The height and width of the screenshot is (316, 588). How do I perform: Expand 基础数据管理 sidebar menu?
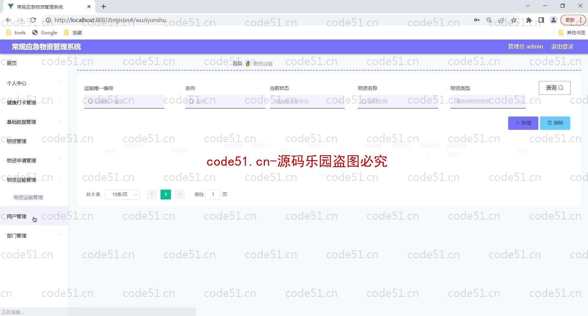pyautogui.click(x=34, y=122)
